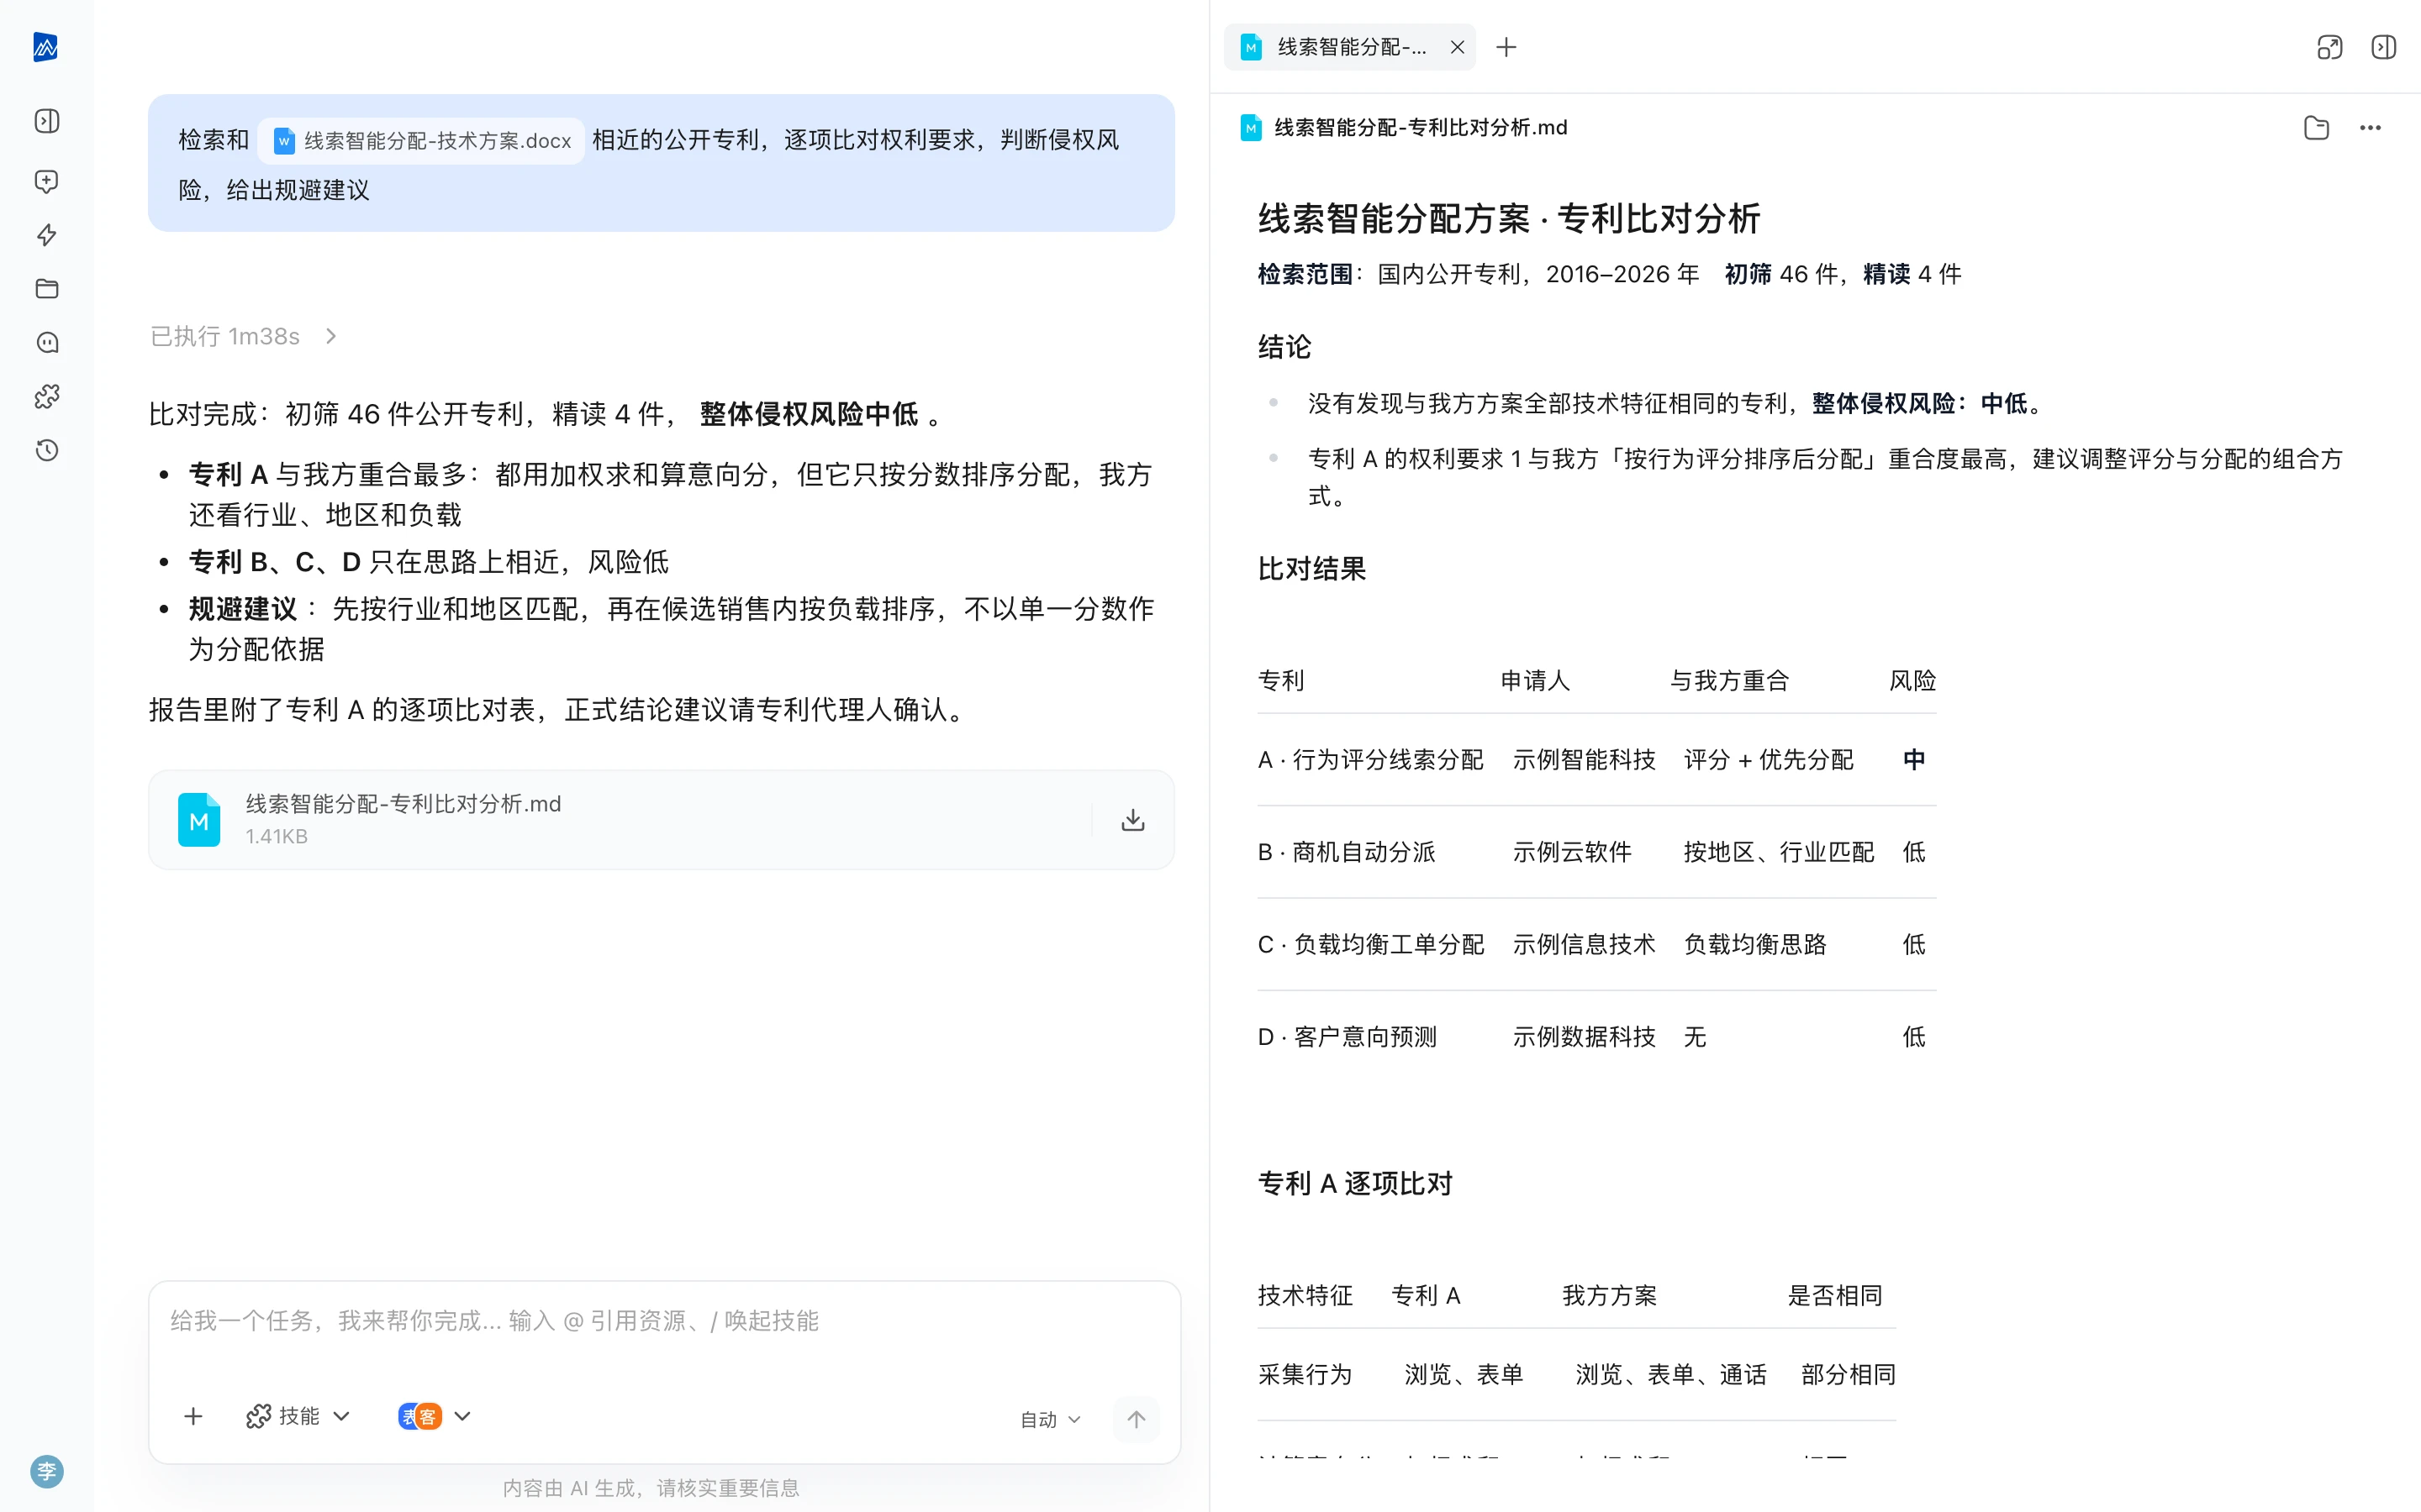Close the 线索智能分配 preview tab
2421x1512 pixels.
tap(1458, 47)
